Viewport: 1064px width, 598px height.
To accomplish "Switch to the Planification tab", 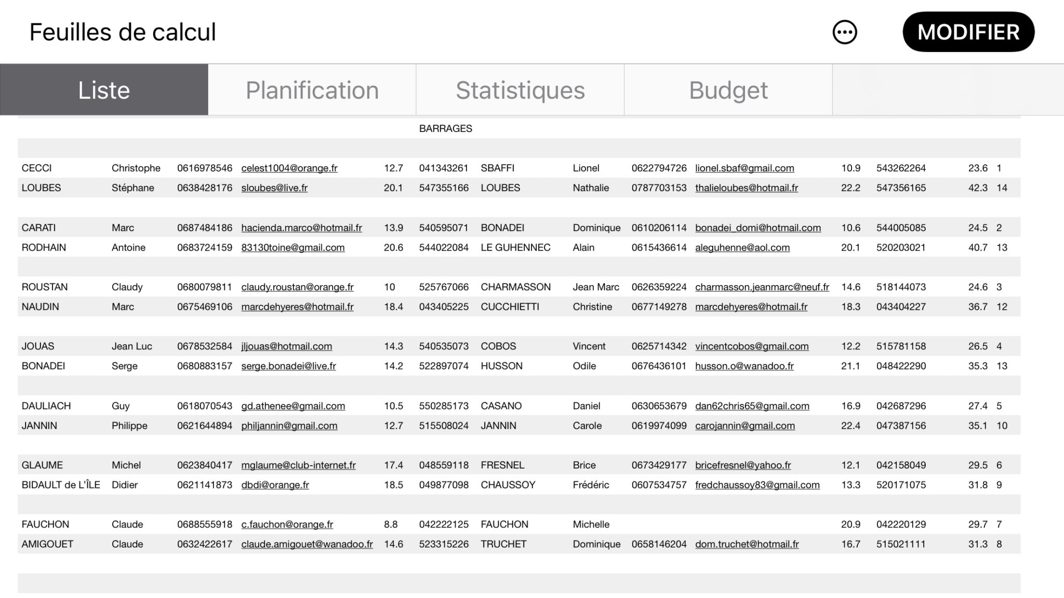I will coord(312,90).
